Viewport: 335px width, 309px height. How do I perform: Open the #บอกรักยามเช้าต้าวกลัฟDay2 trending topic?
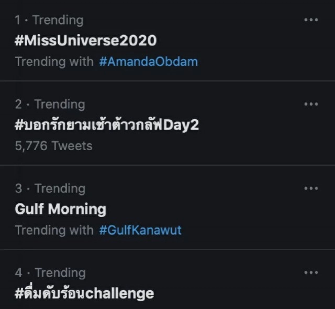coord(107,125)
